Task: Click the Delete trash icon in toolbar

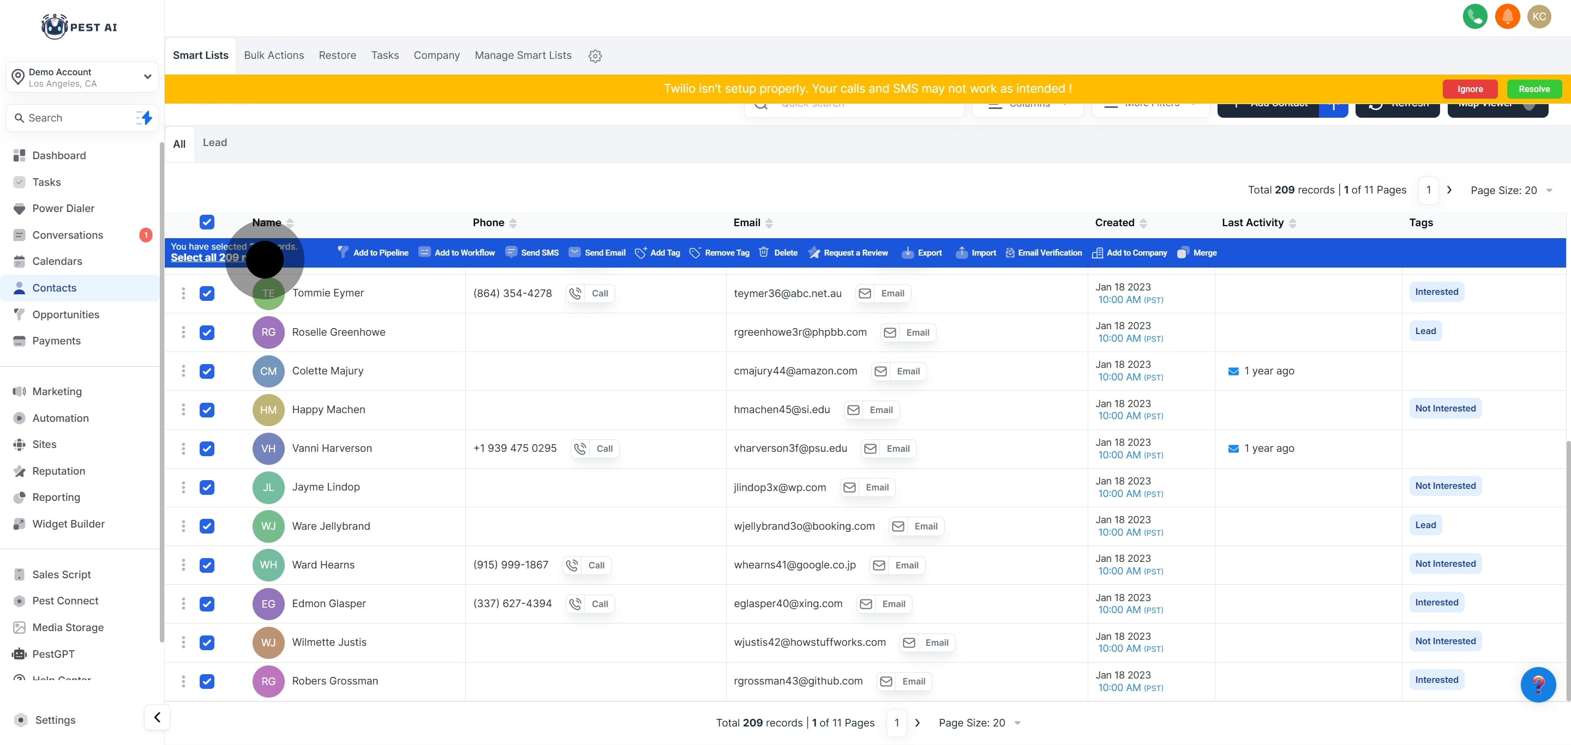Action: [763, 252]
